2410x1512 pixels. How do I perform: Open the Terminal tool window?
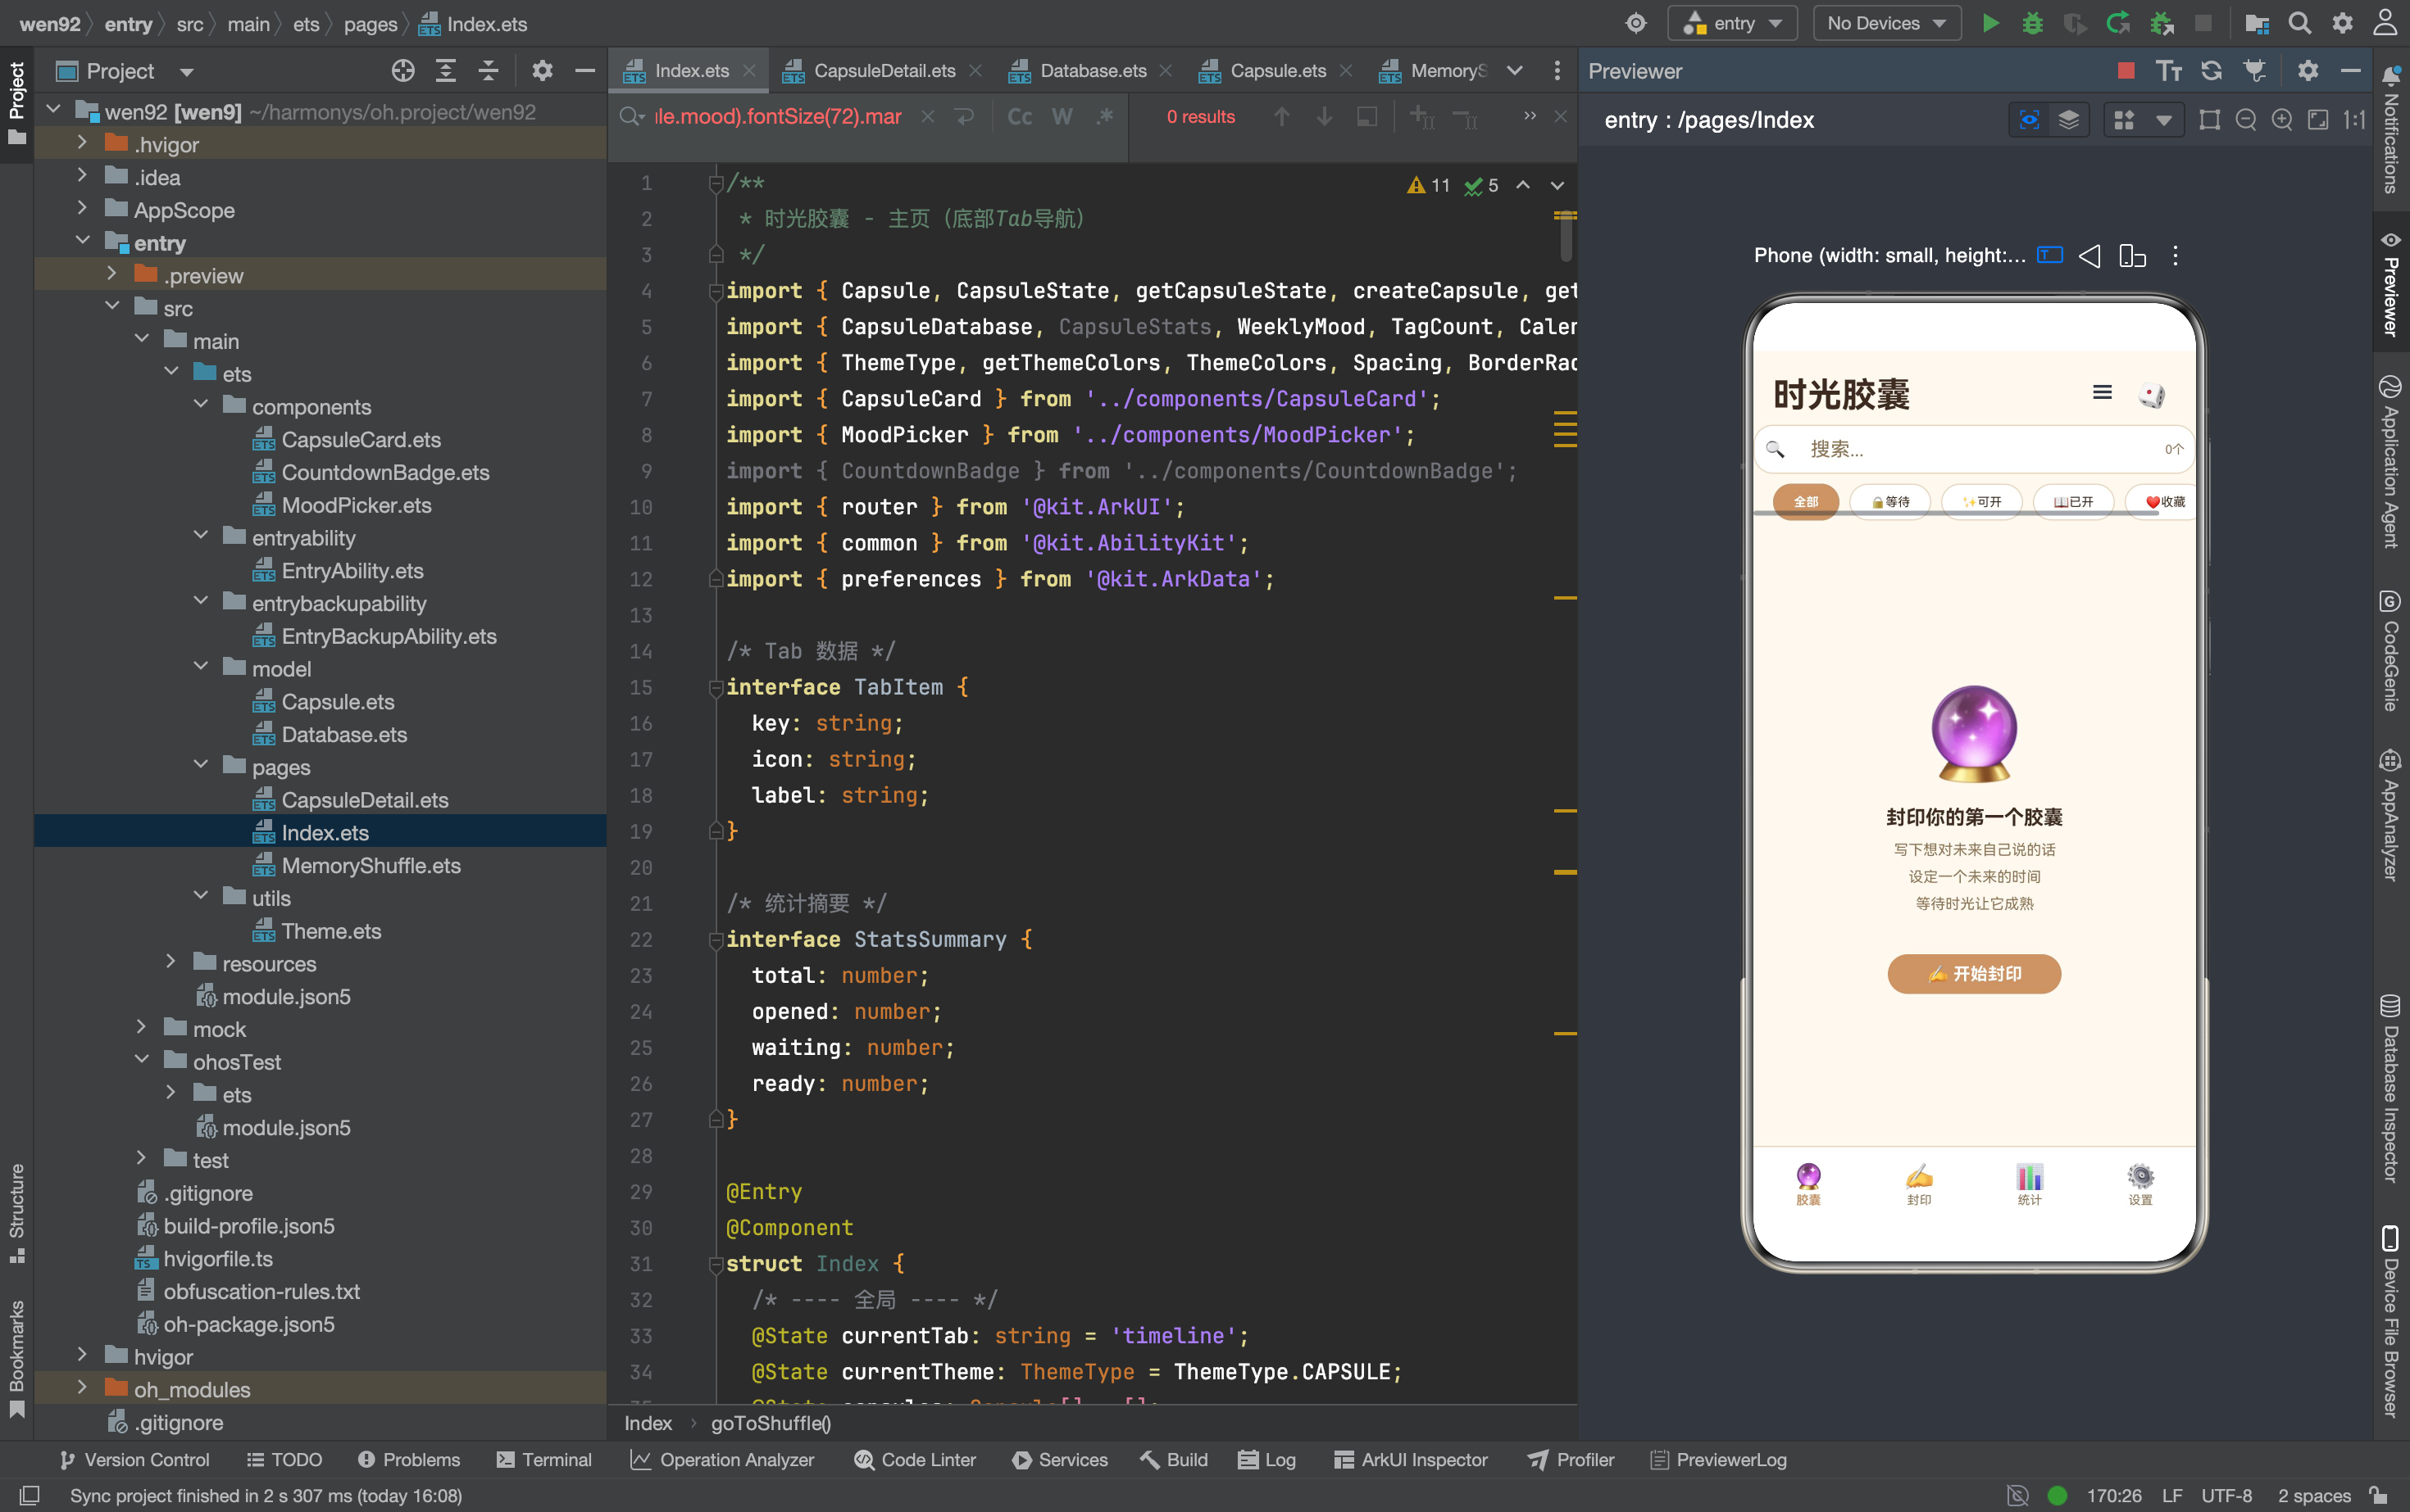pyautogui.click(x=543, y=1459)
